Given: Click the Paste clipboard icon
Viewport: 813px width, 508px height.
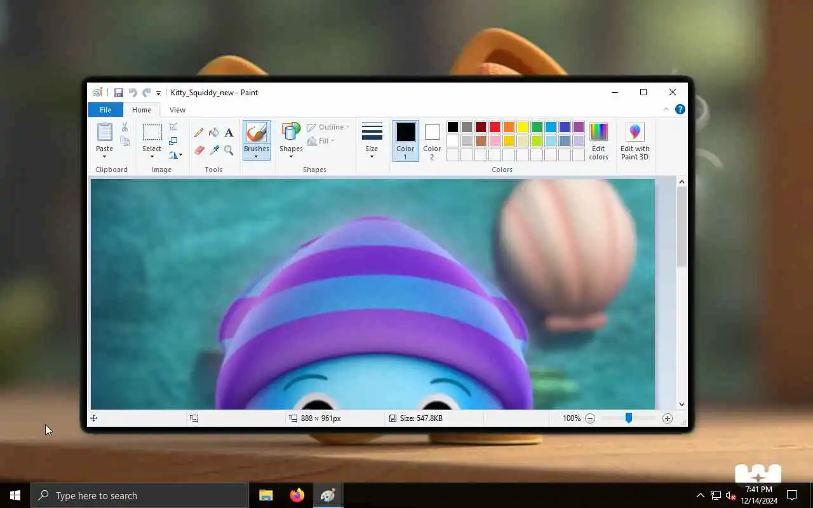Looking at the screenshot, I should (104, 132).
